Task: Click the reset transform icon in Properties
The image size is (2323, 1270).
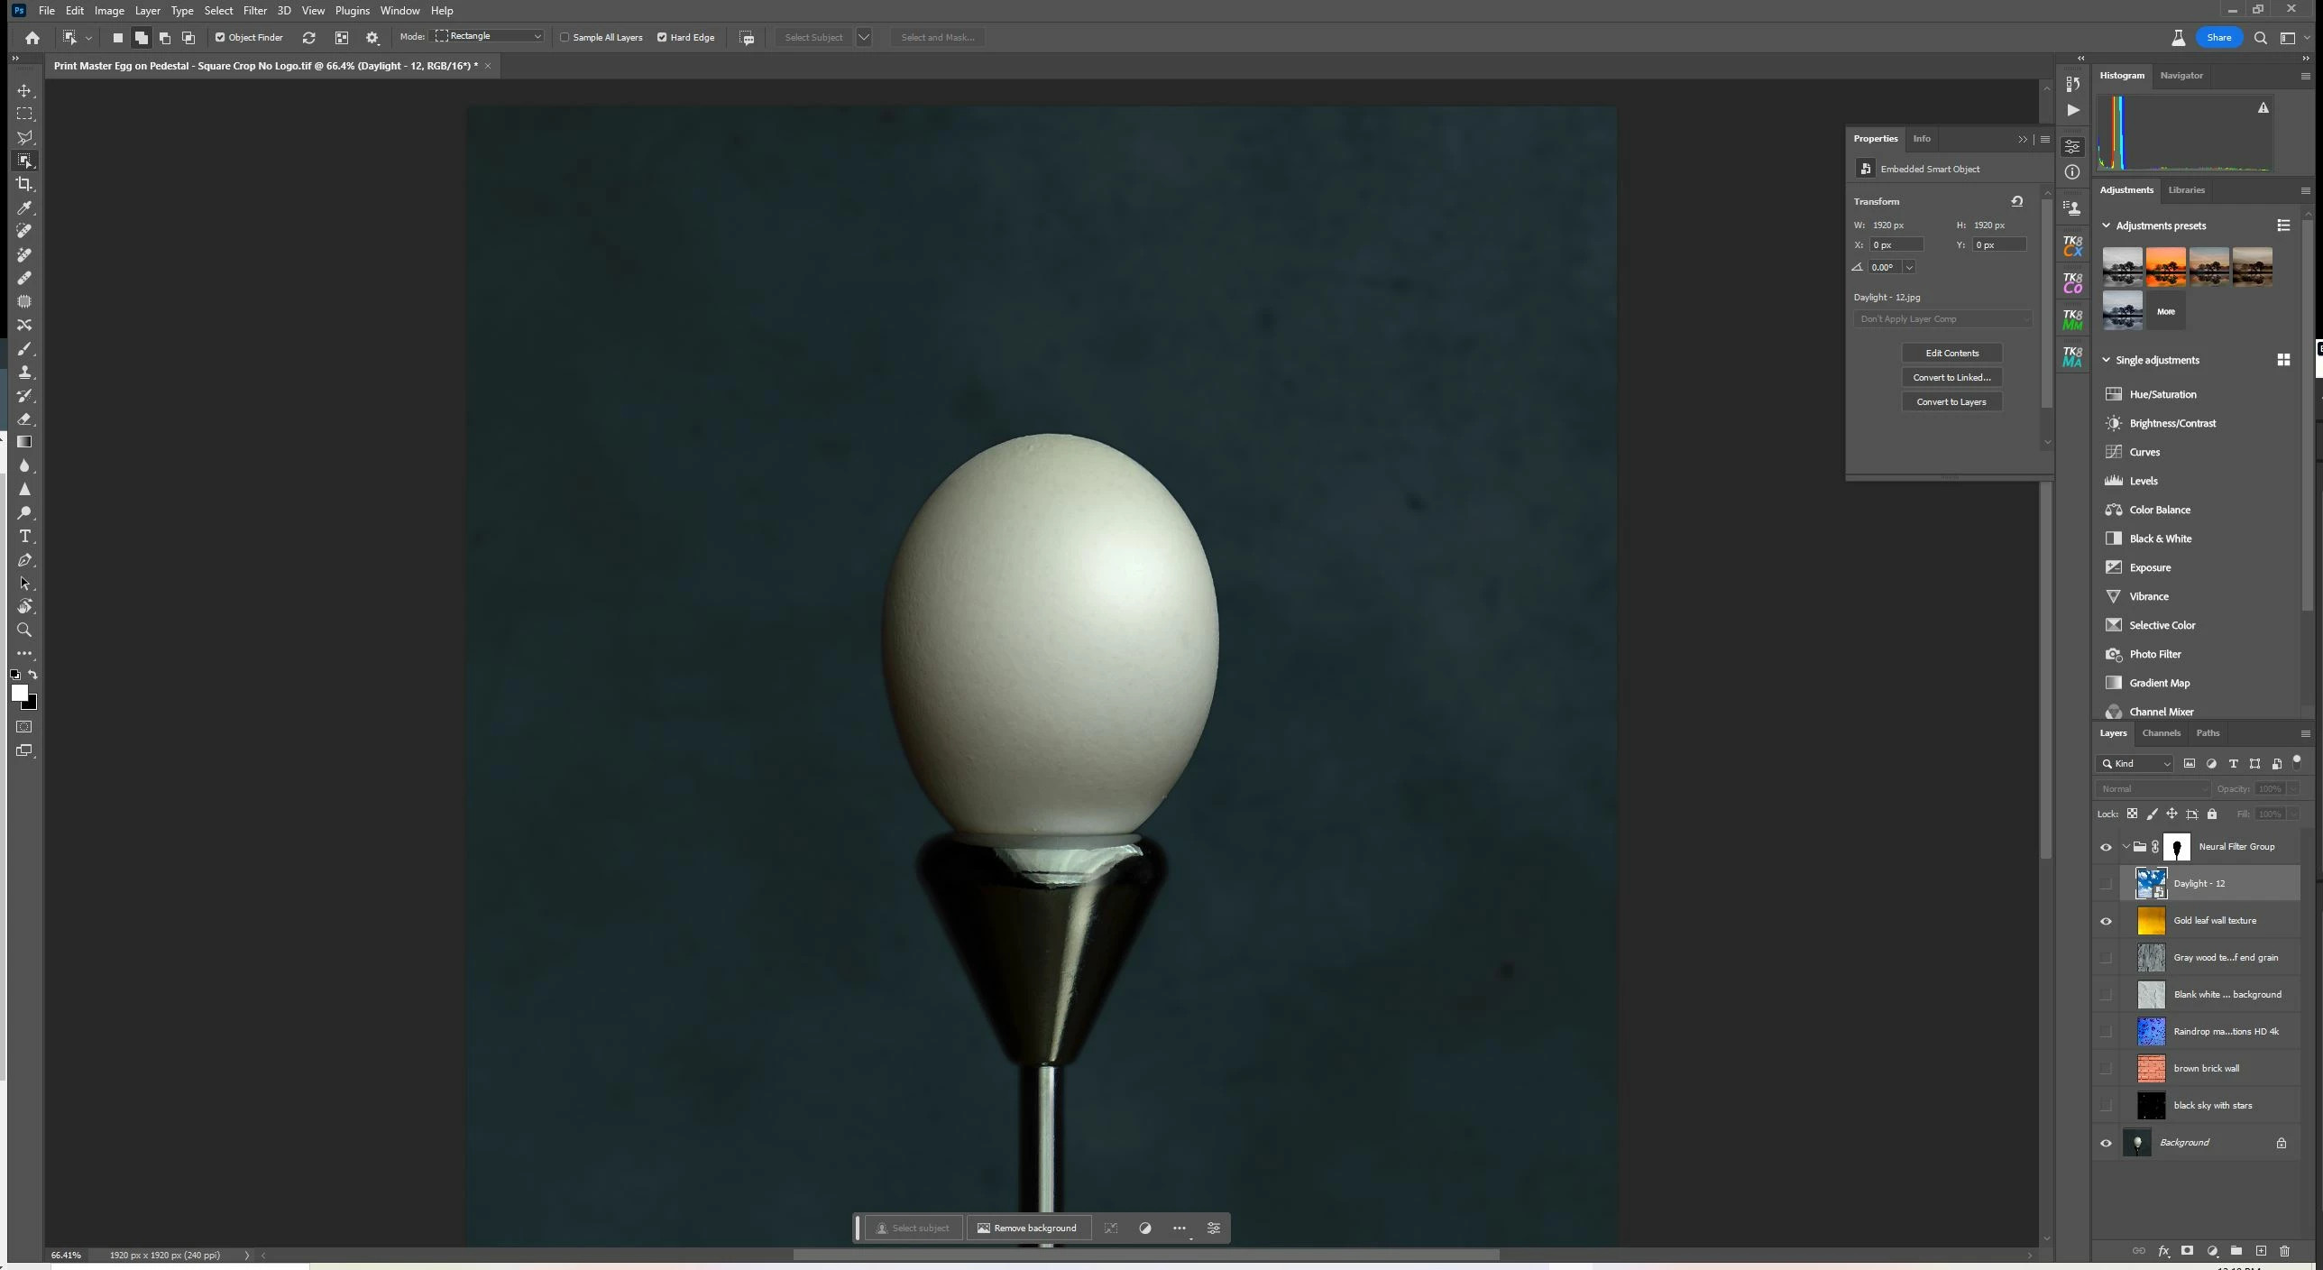Action: (x=2017, y=201)
